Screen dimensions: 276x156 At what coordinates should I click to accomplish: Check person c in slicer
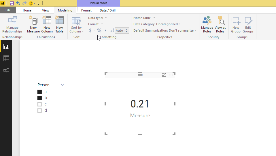pyautogui.click(x=39, y=104)
